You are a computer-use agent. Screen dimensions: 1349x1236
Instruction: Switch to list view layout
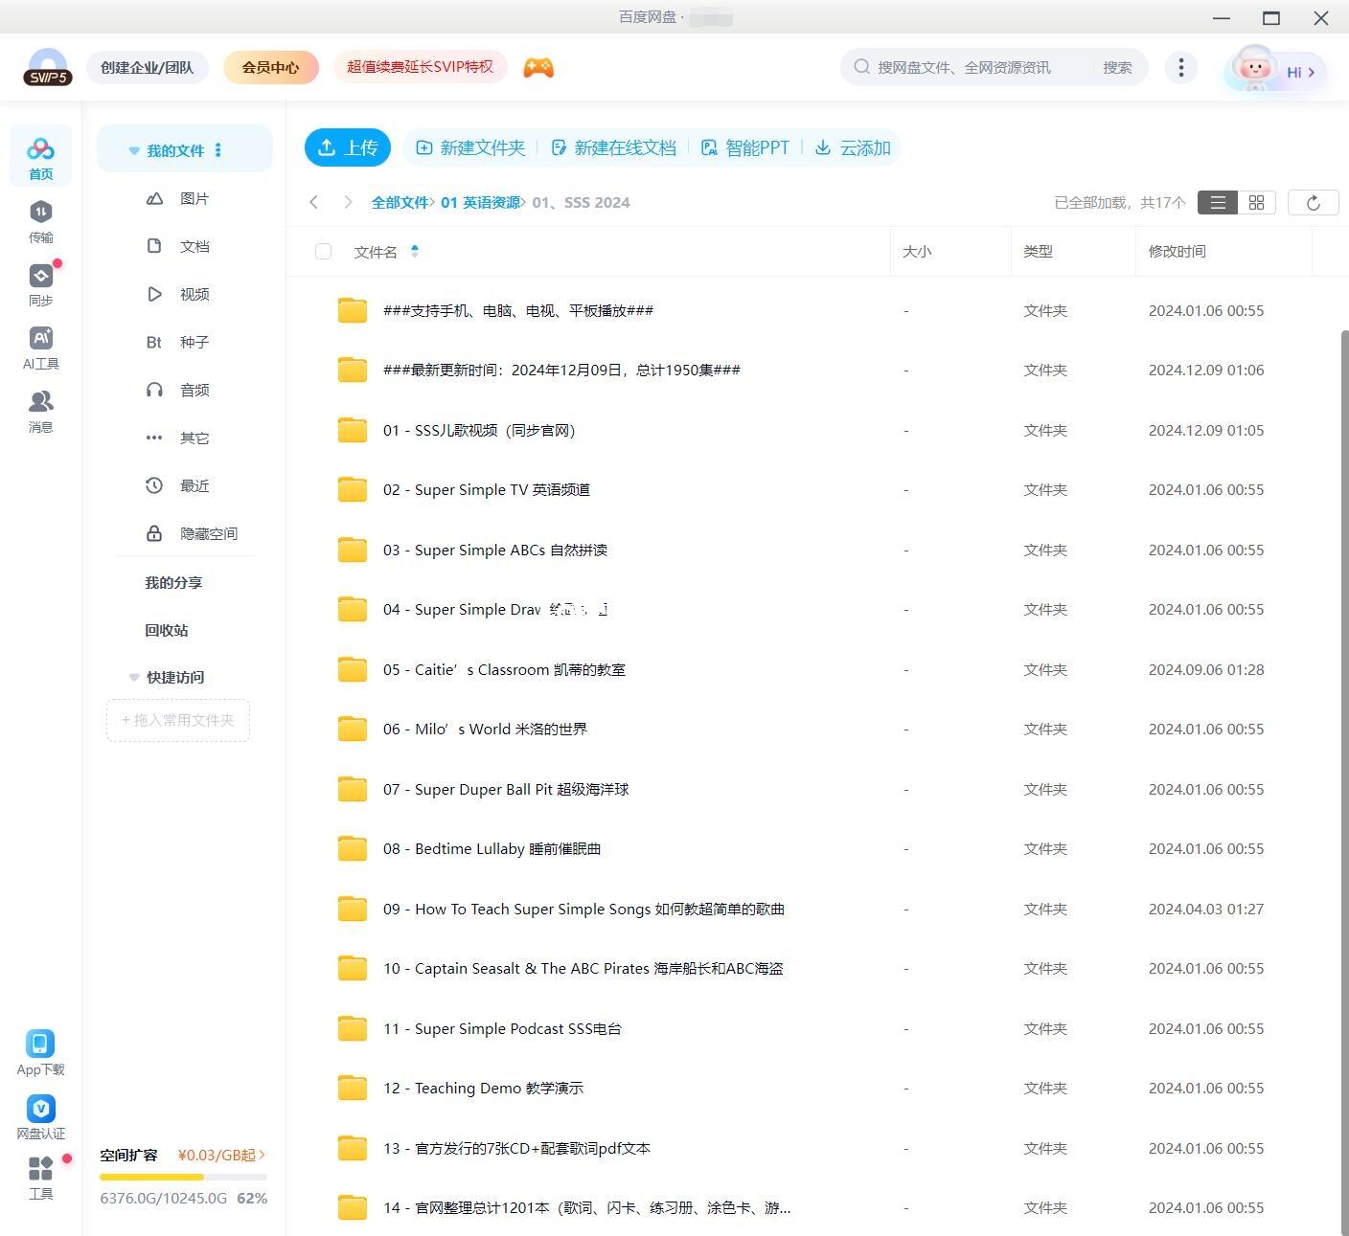pyautogui.click(x=1218, y=203)
